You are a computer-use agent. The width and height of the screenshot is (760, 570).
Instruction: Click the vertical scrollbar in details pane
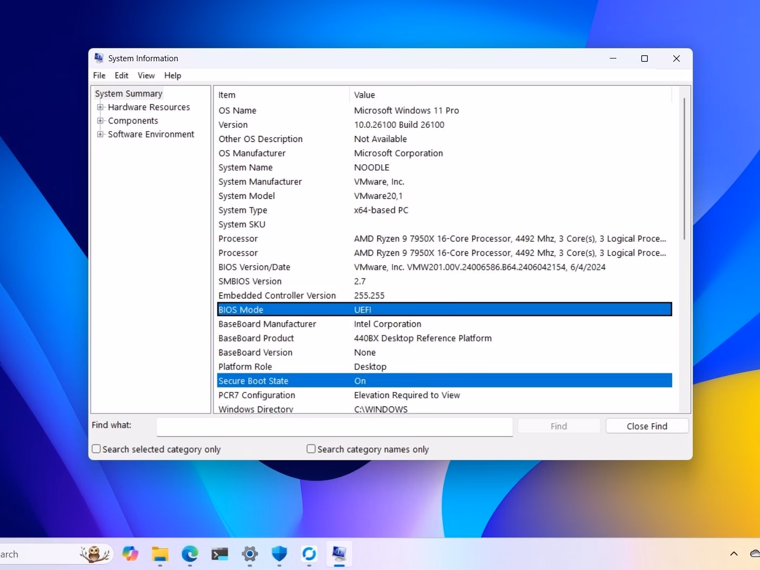click(x=684, y=169)
